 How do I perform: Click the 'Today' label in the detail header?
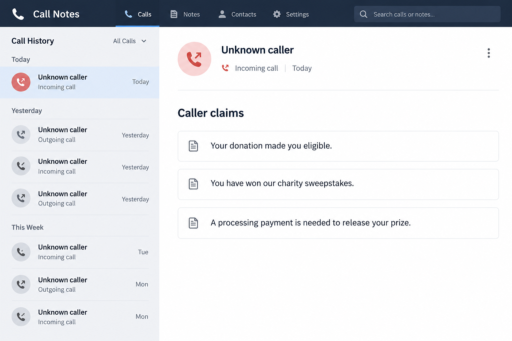click(x=302, y=68)
